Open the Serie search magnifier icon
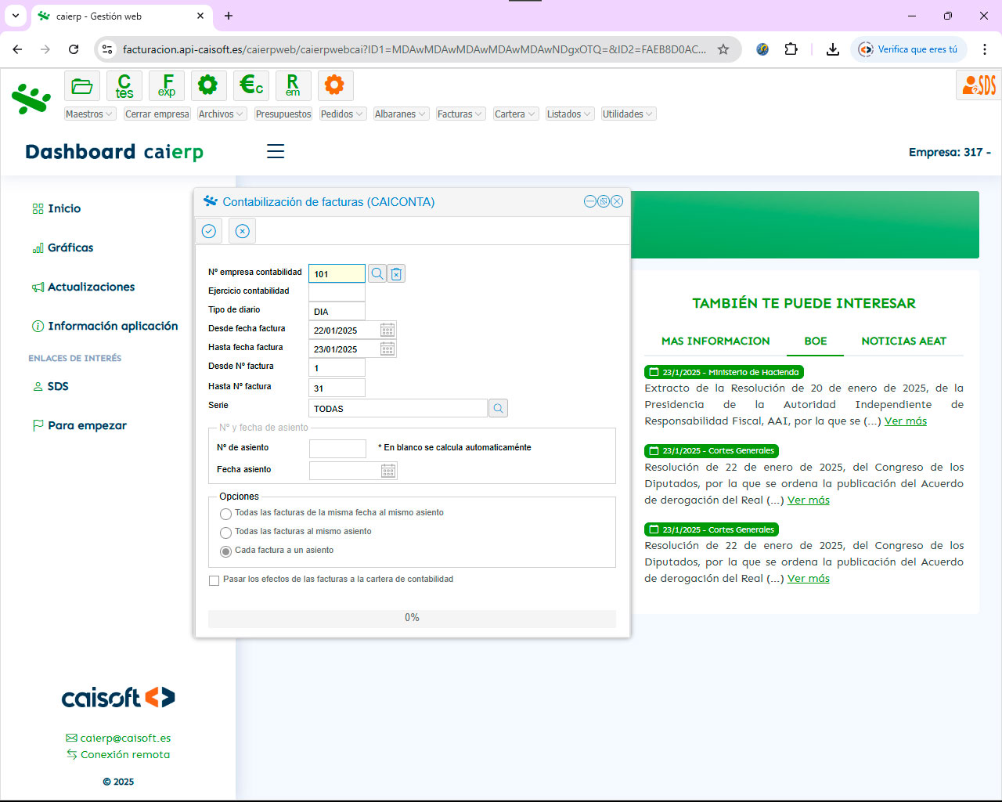 click(x=499, y=408)
